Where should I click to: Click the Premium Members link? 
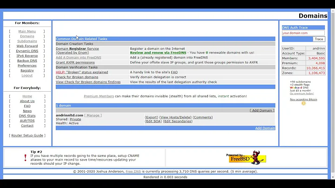point(99,96)
